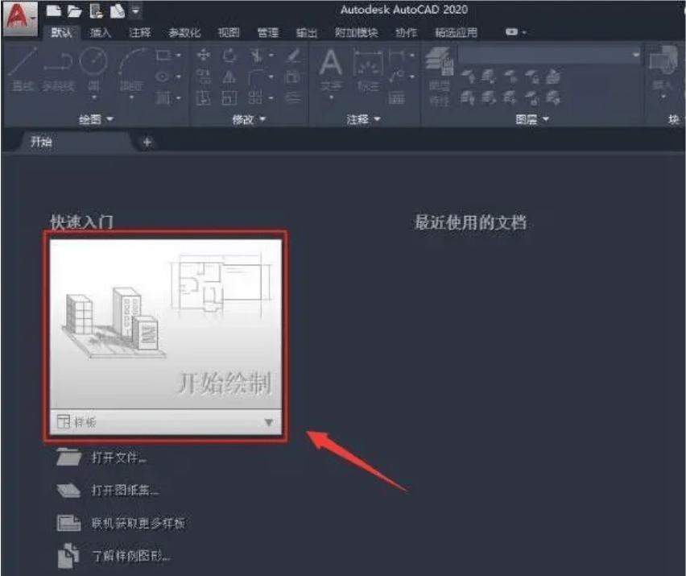Select the Hatch draw tool
Screen dimensions: 686x576
(163, 97)
